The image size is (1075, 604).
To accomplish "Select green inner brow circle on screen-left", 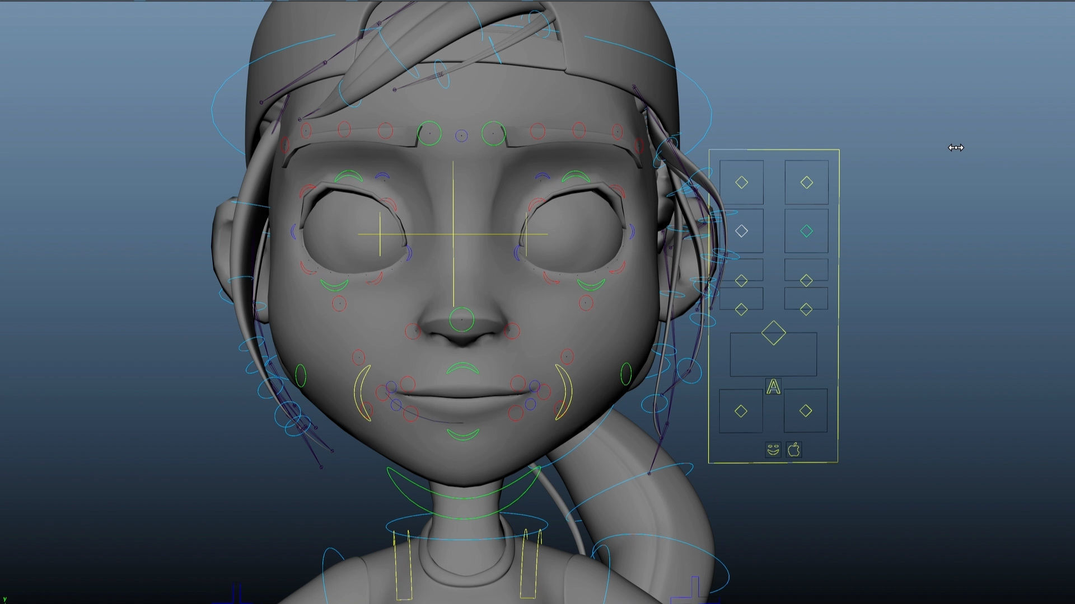I will [429, 133].
